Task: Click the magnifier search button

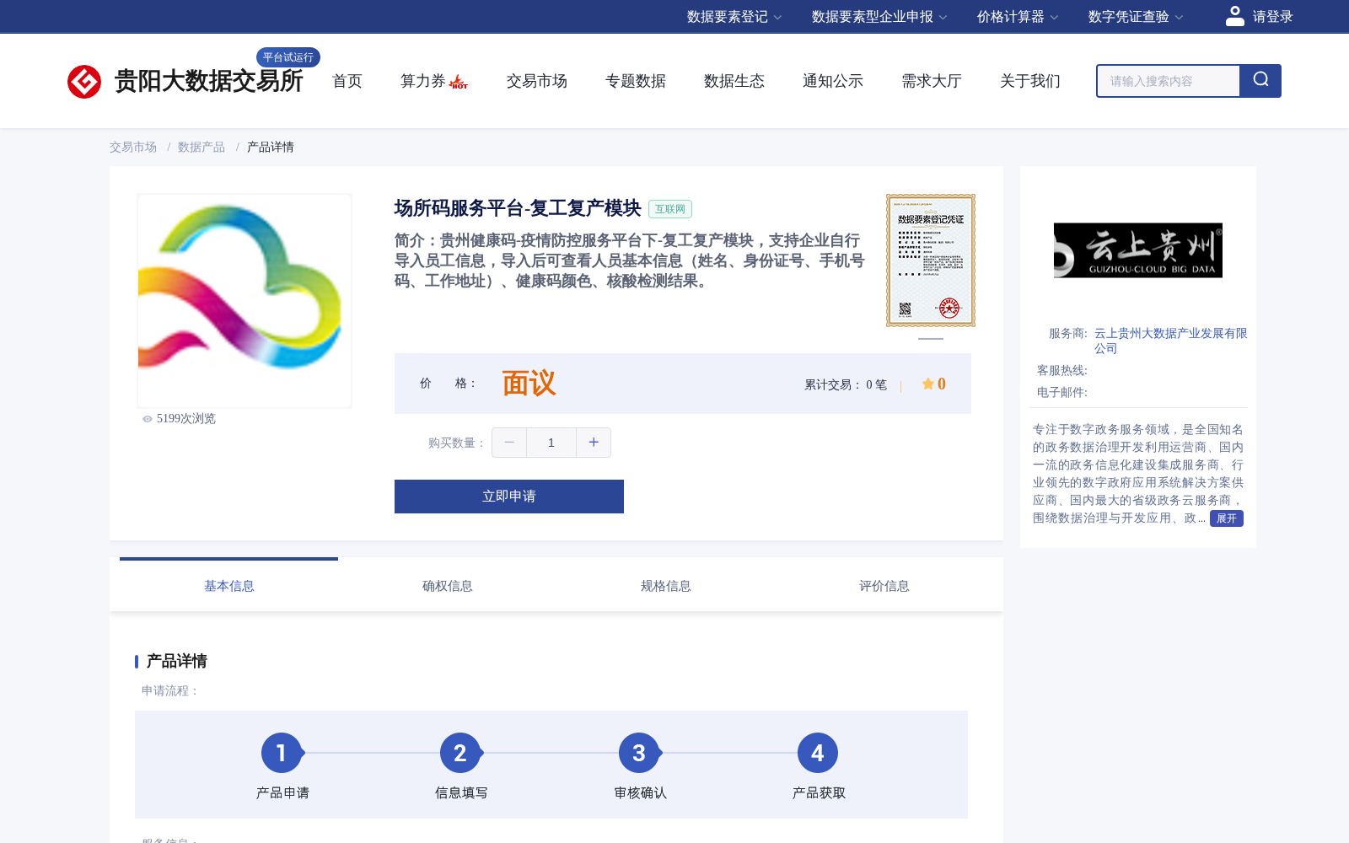Action: (x=1260, y=81)
